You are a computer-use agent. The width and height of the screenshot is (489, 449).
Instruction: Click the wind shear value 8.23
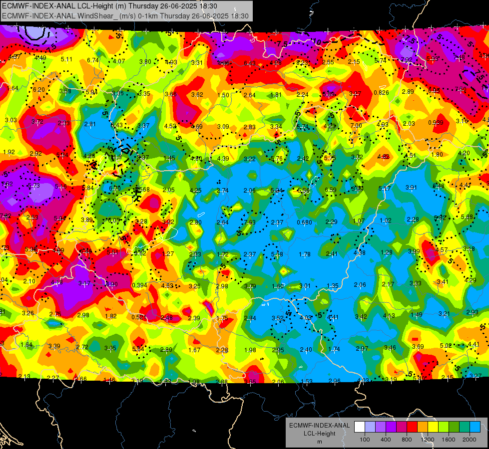point(302,63)
